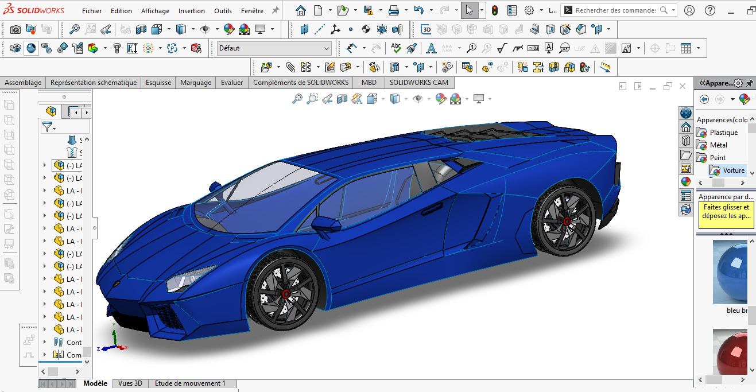756x392 pixels.
Task: Toggle the pin on the Appearances pane
Action: 749,83
